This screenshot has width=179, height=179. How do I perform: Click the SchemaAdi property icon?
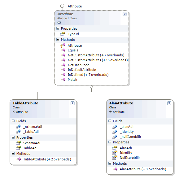(18, 143)
